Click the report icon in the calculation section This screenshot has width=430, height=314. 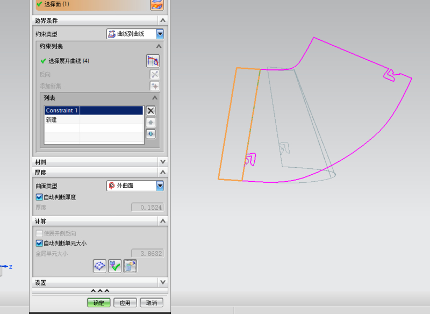coord(130,266)
